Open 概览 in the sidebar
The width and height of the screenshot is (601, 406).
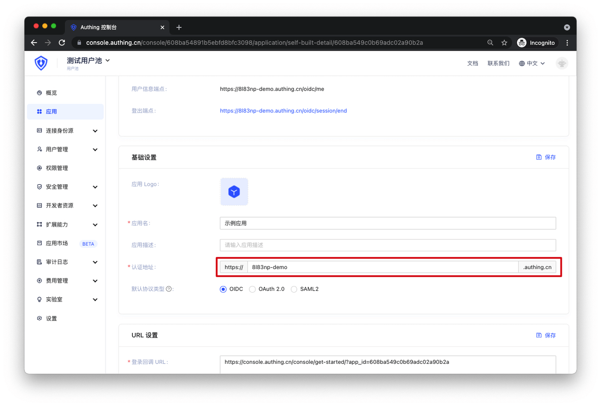coord(52,93)
